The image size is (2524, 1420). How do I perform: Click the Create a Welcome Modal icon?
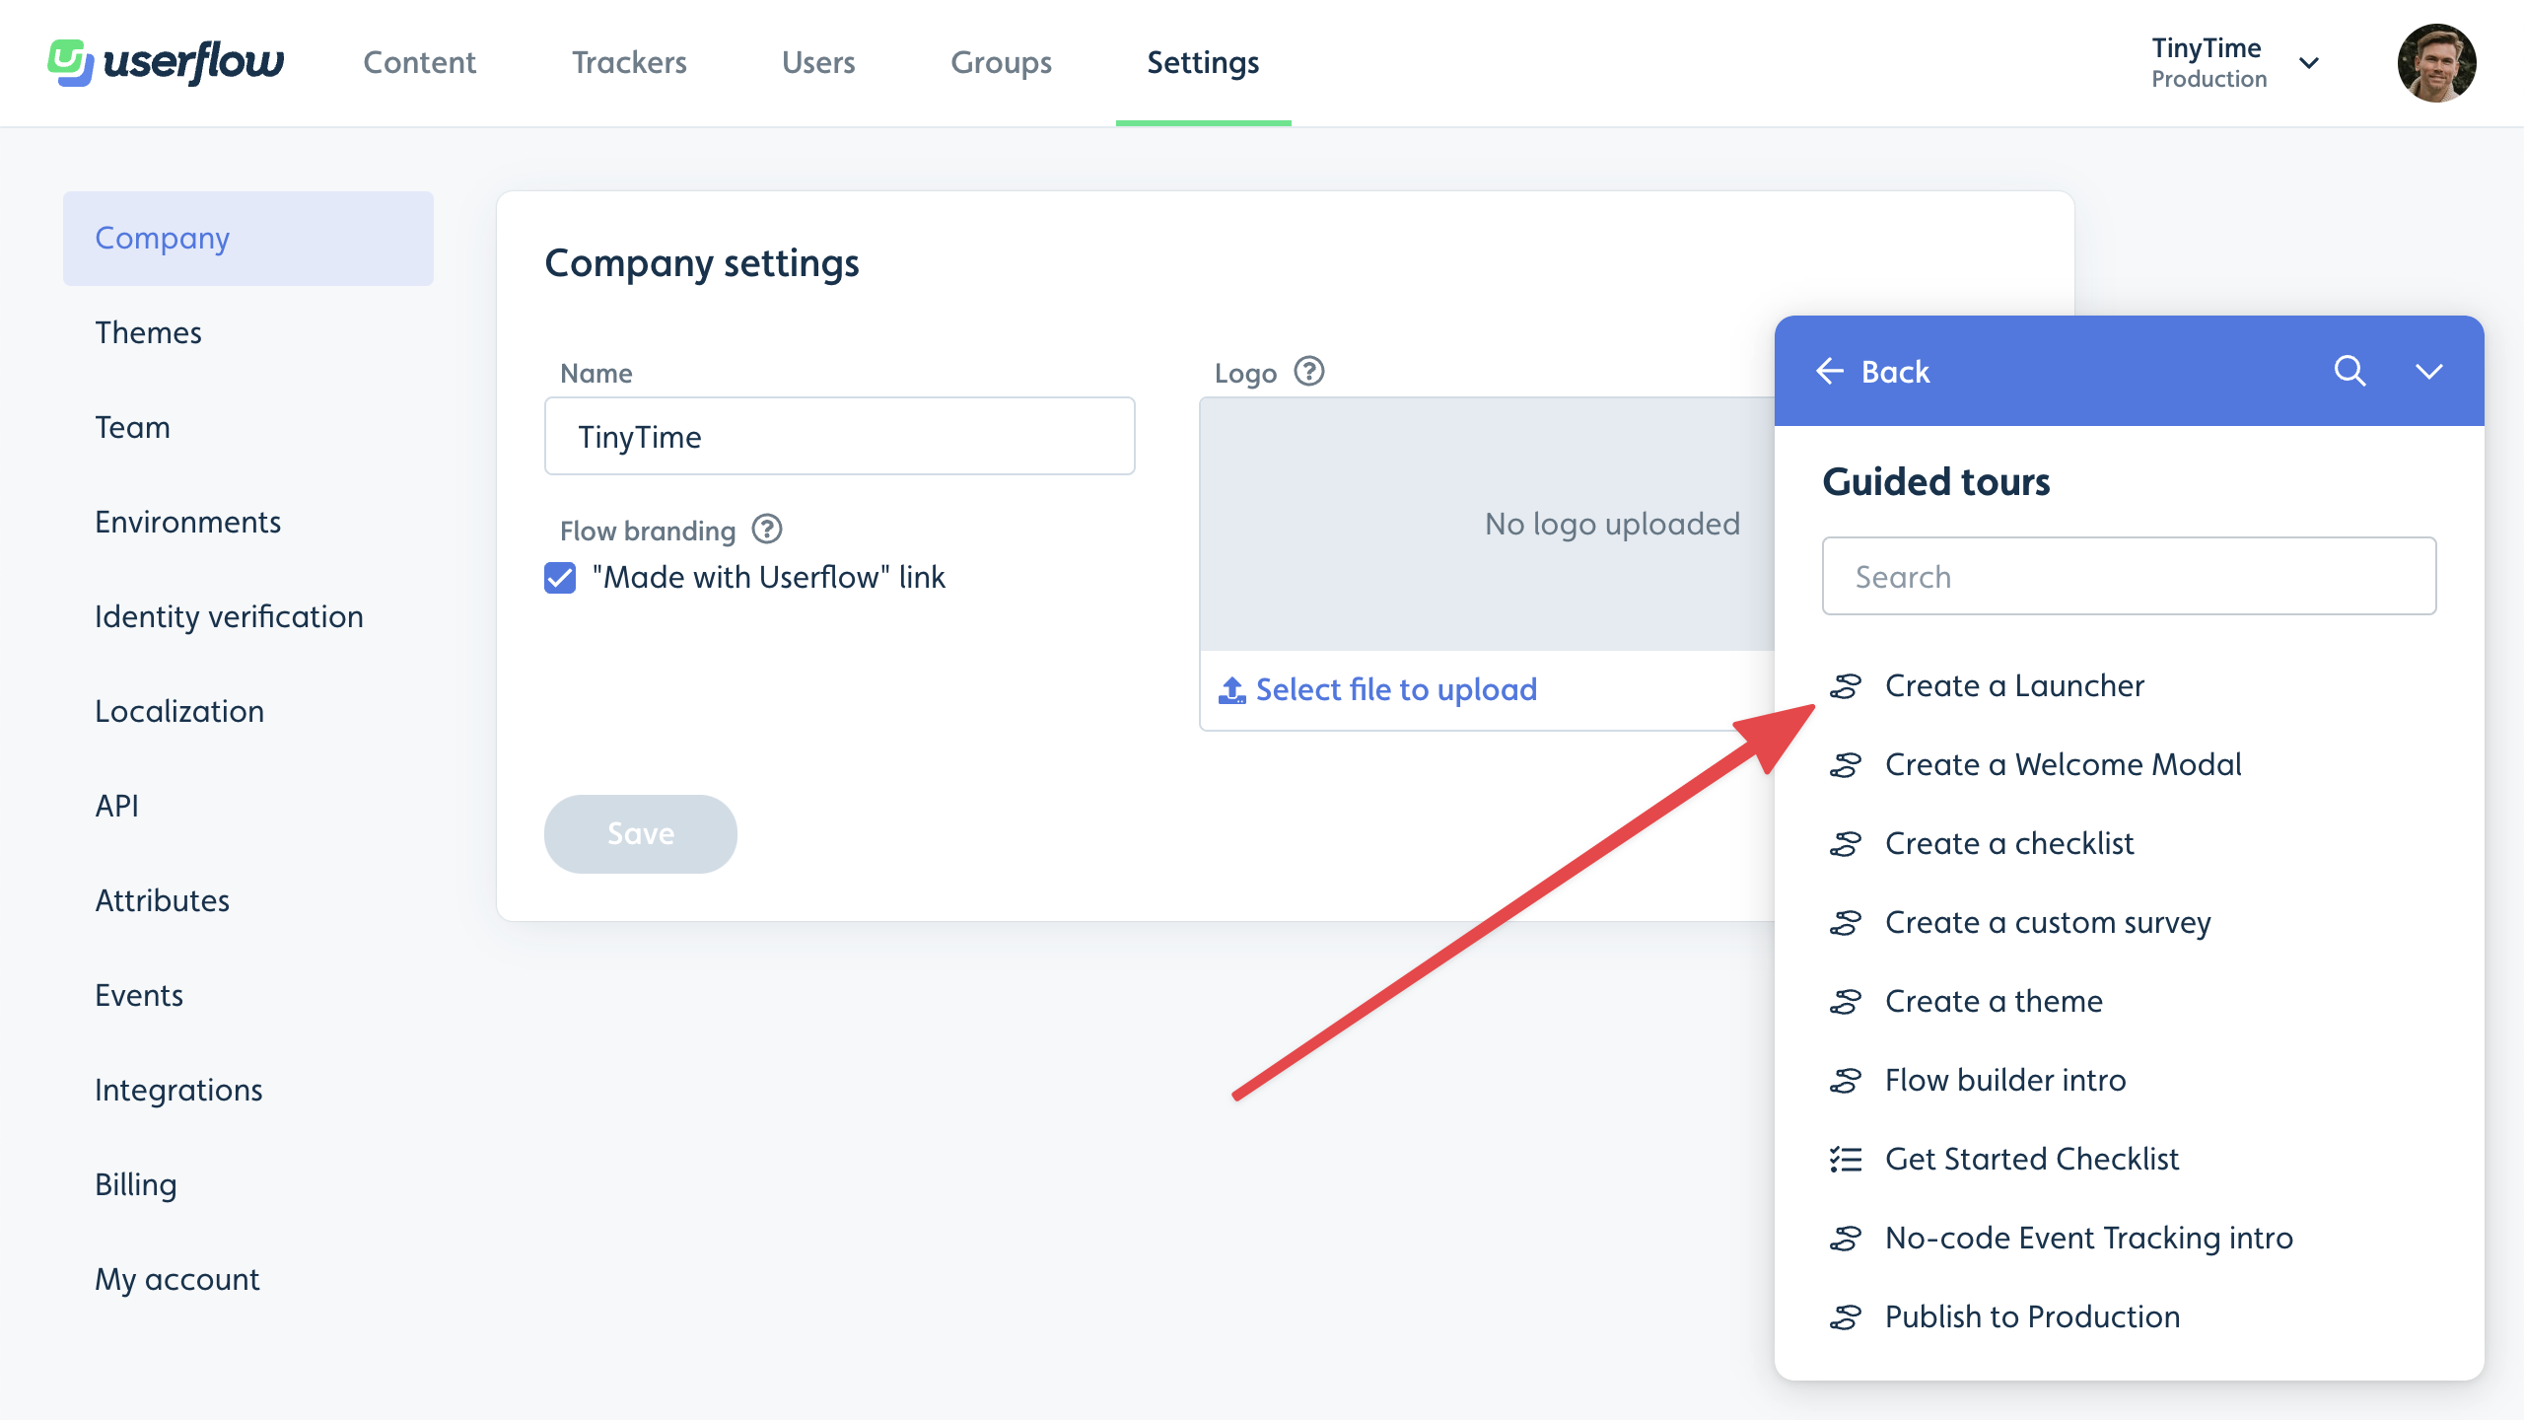(1845, 763)
